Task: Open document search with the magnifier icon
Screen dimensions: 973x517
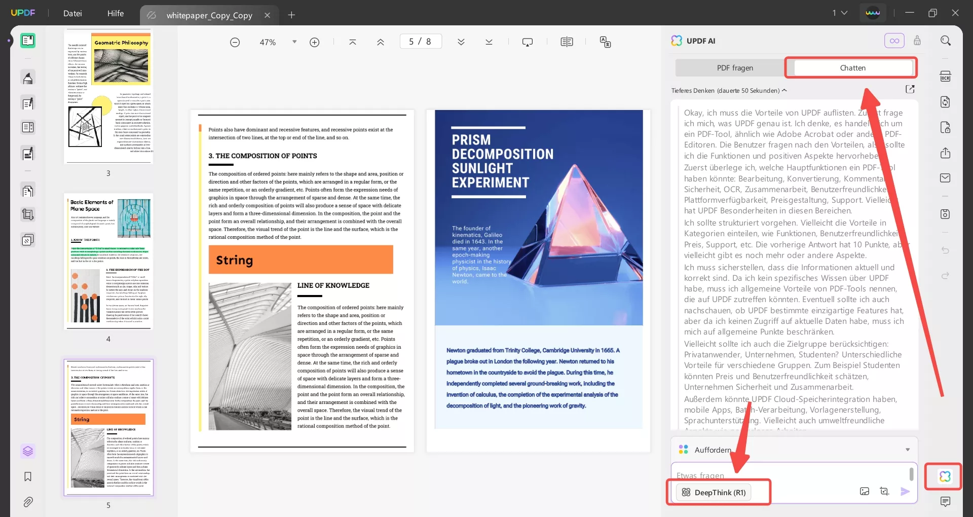Action: coord(946,40)
